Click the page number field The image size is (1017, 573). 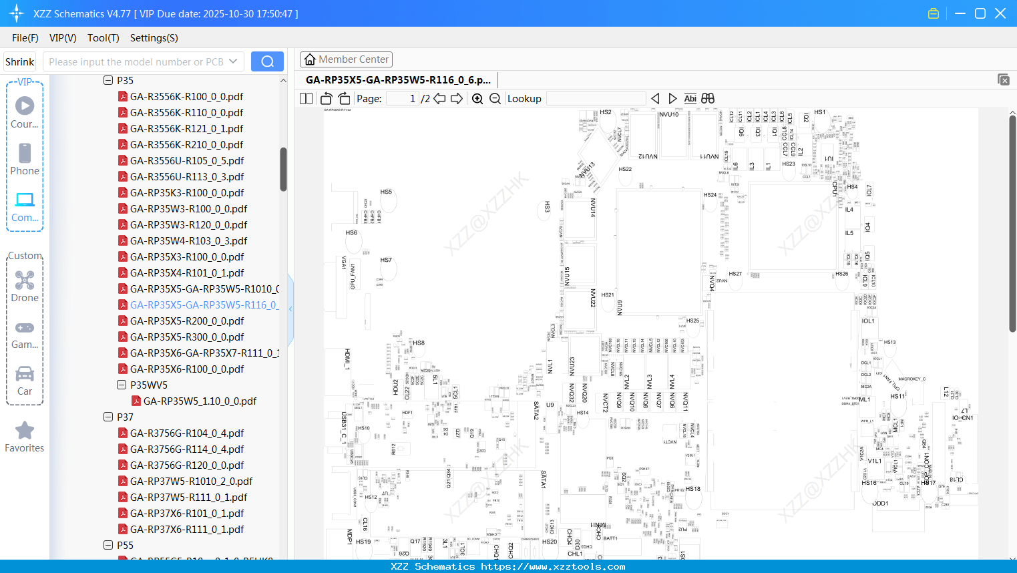402,99
